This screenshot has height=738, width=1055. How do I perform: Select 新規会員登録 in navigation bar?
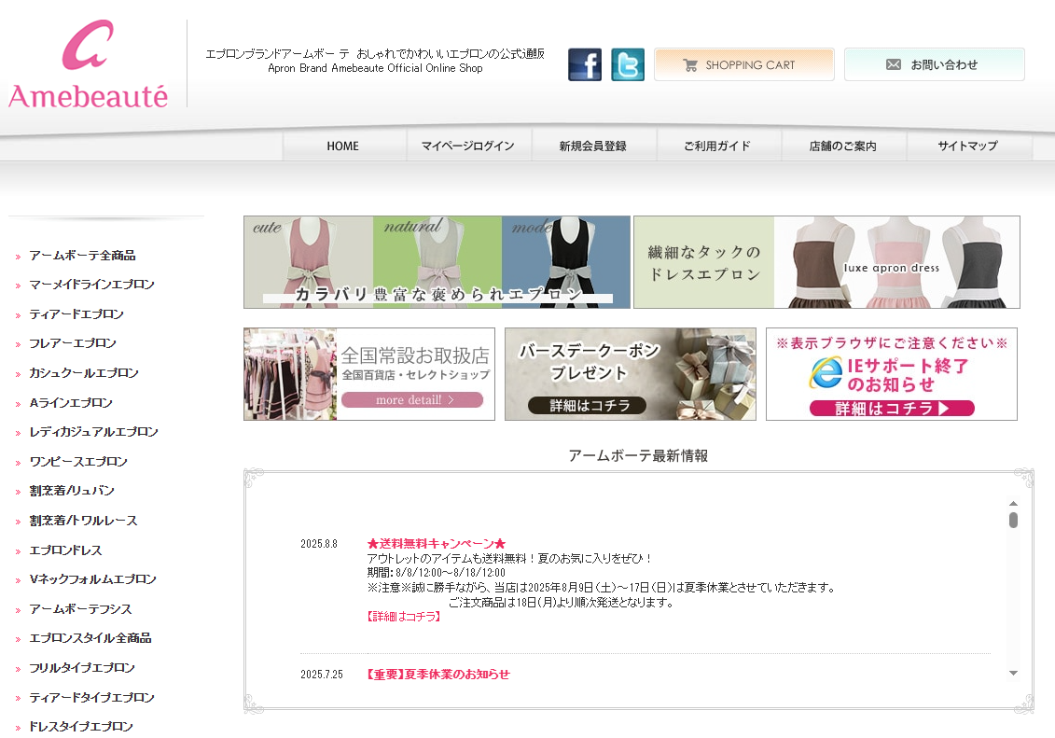point(593,146)
